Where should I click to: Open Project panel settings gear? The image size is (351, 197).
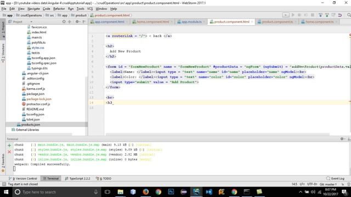pos(77,21)
